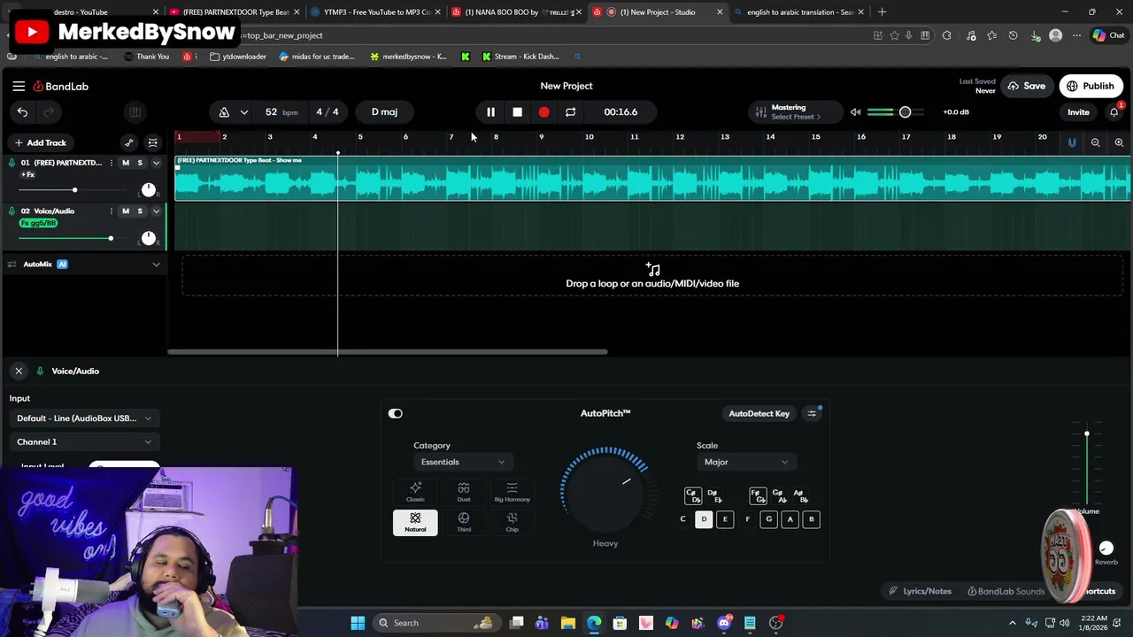Adjust track 02 volume slider
This screenshot has height=637, width=1133.
pyautogui.click(x=111, y=238)
